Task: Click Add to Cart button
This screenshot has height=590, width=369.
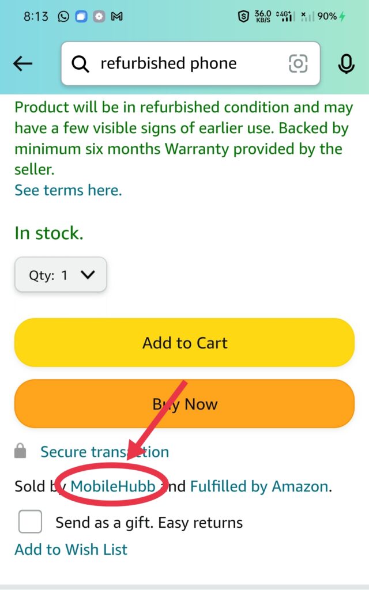Action: (184, 342)
